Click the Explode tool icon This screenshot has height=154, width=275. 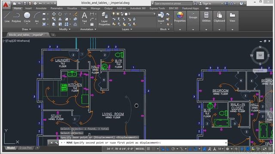(76, 19)
